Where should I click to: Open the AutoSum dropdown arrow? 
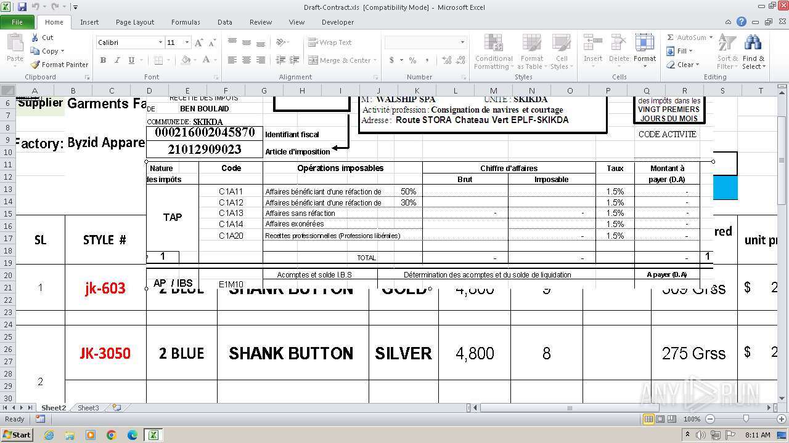point(711,38)
